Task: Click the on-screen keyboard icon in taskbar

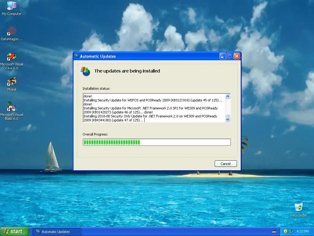Action: pos(274,232)
